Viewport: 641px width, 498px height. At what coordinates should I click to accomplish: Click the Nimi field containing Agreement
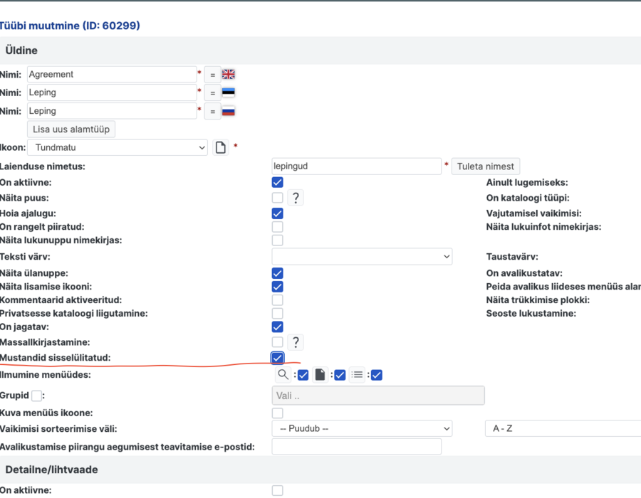click(112, 74)
